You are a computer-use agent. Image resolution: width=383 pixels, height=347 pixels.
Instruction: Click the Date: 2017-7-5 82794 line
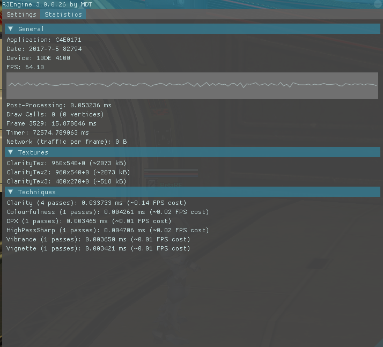[x=44, y=49]
